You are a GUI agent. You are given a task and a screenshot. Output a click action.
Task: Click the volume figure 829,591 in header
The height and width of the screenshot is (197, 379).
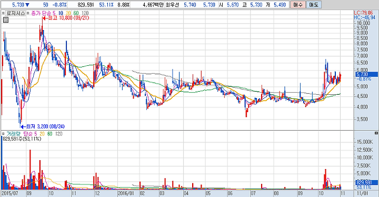(86, 5)
